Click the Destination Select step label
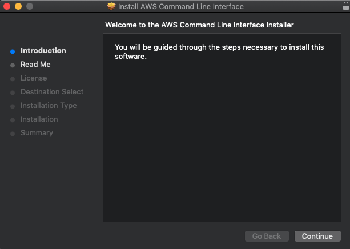The image size is (350, 249). click(x=52, y=91)
